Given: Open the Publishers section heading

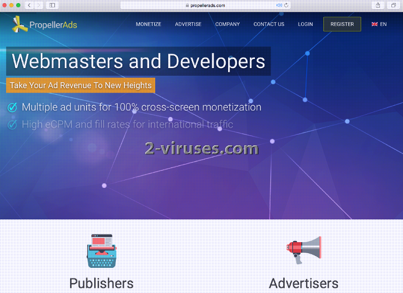Looking at the screenshot, I should coord(101,283).
